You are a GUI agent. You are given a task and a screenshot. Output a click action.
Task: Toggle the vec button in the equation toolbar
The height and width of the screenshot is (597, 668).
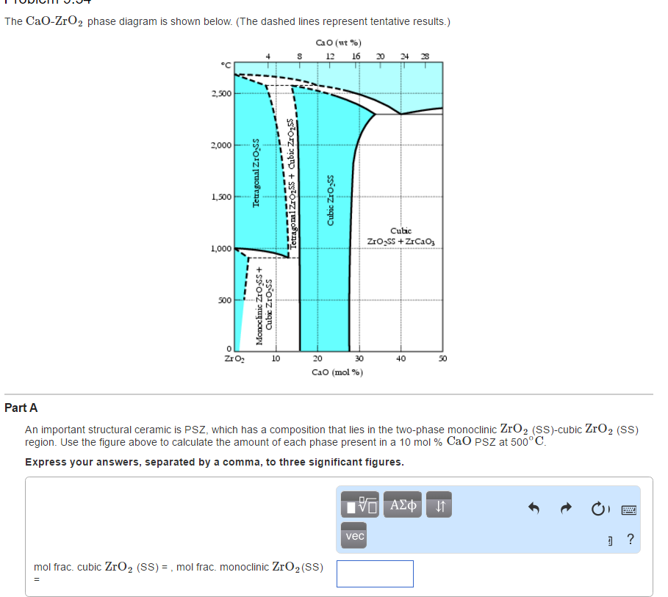tap(353, 536)
